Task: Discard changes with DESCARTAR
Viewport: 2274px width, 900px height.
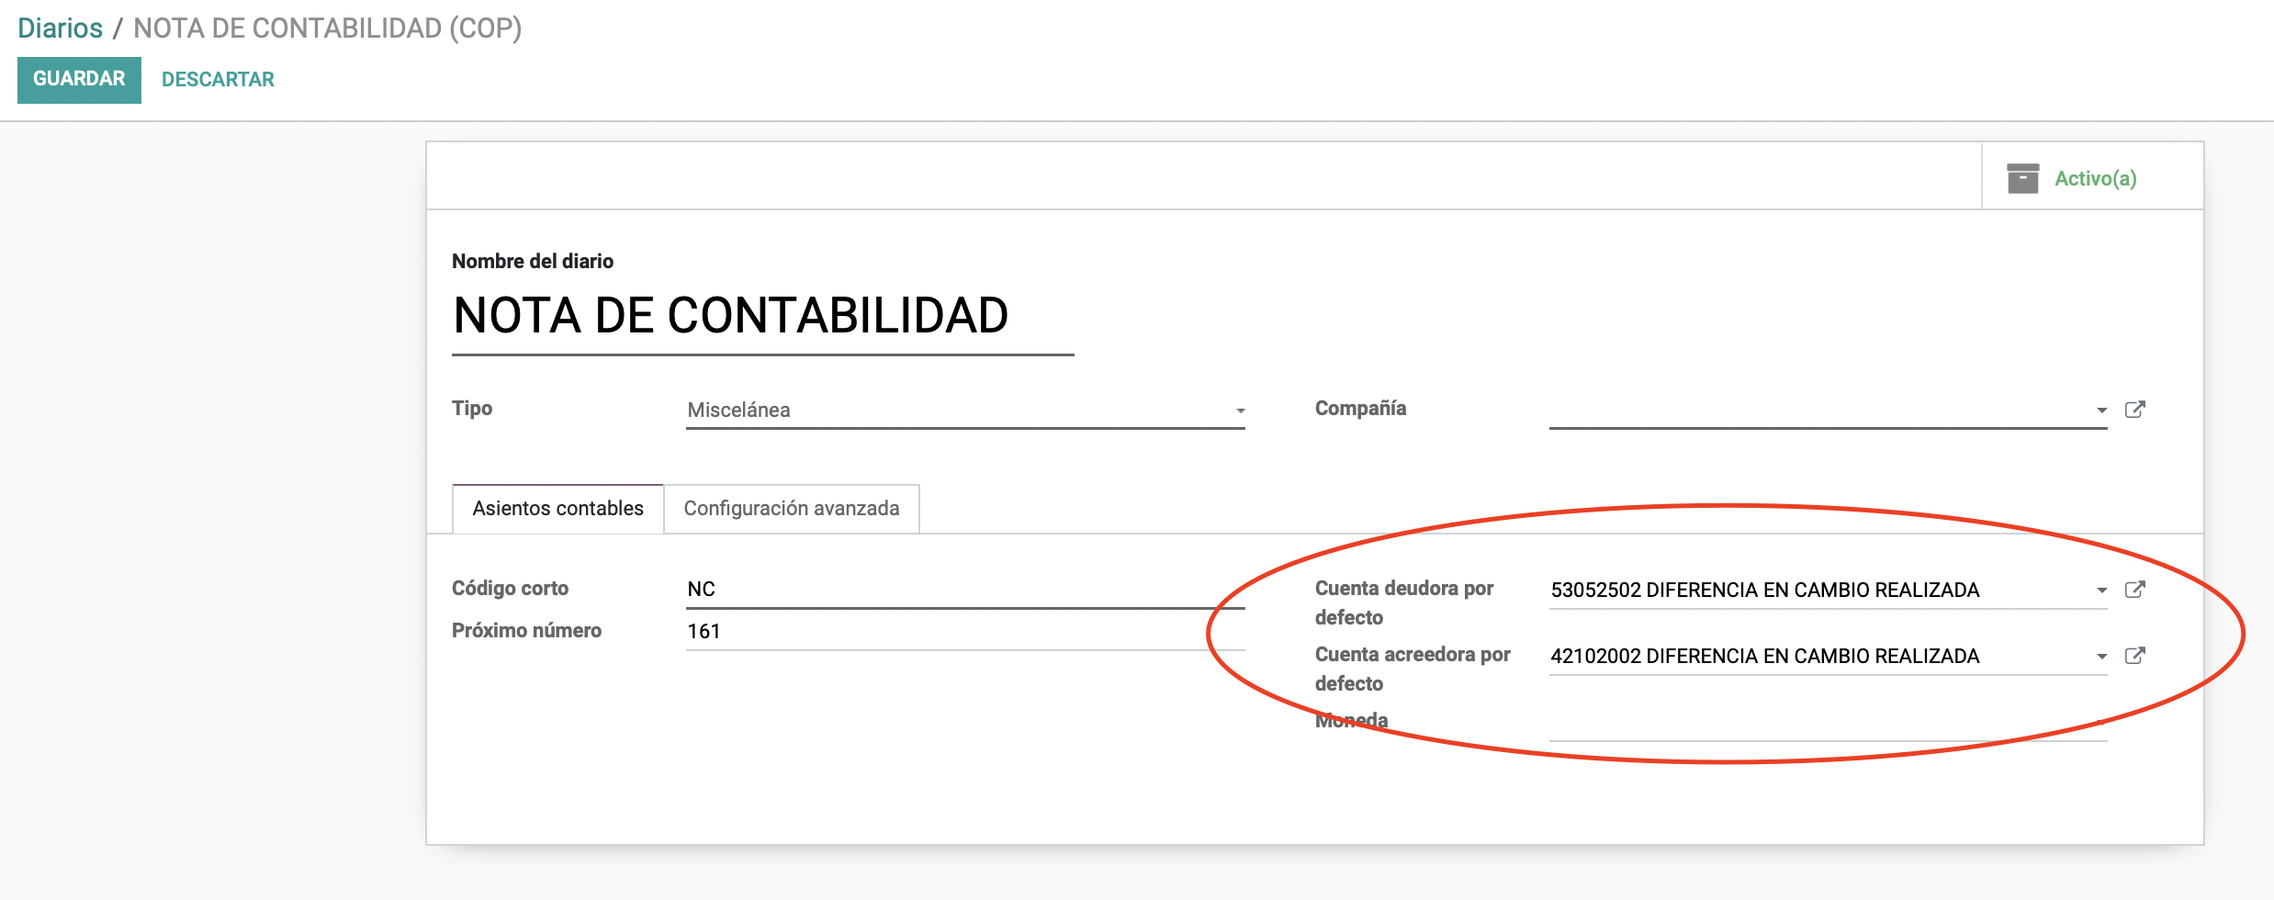Action: [218, 80]
